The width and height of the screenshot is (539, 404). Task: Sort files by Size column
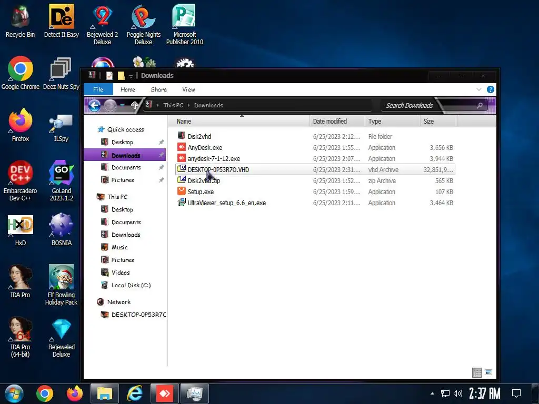(x=438, y=122)
